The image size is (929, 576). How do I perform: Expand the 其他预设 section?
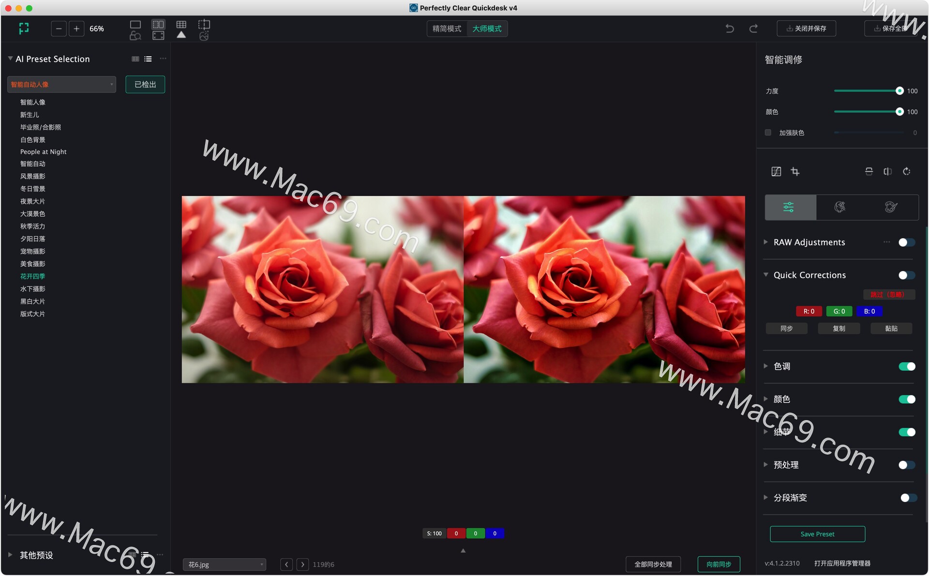[x=10, y=555]
